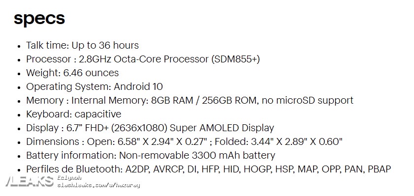Click the '2636x1080' resolution text
414x196 pixels.
[139, 128]
